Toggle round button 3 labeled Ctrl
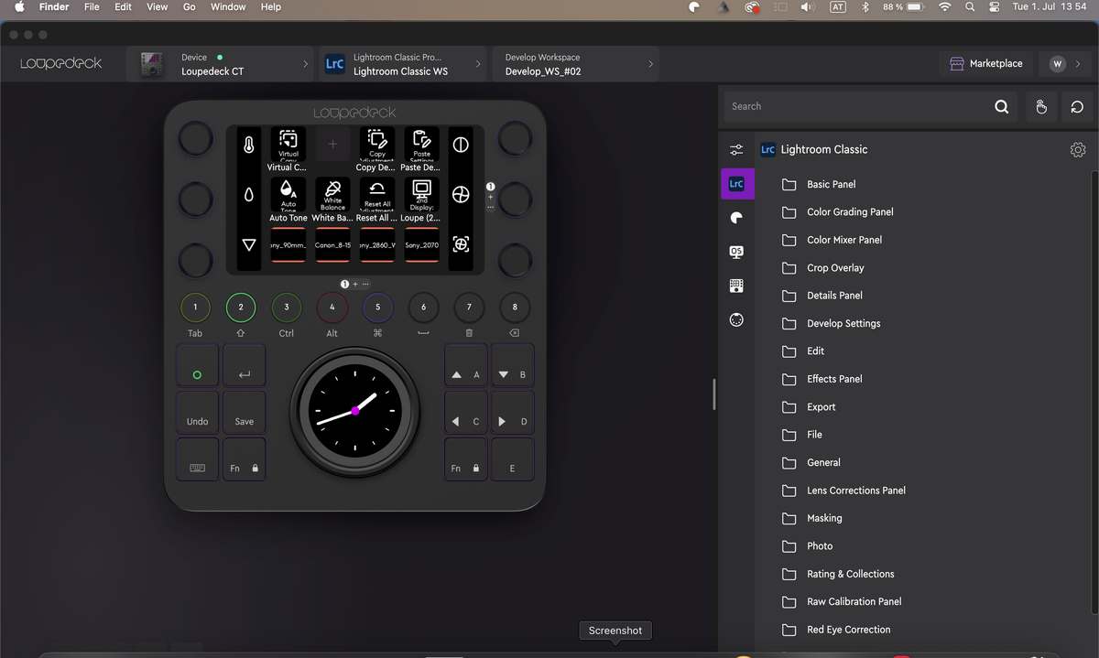Screen dimensions: 1099x658 tap(287, 307)
